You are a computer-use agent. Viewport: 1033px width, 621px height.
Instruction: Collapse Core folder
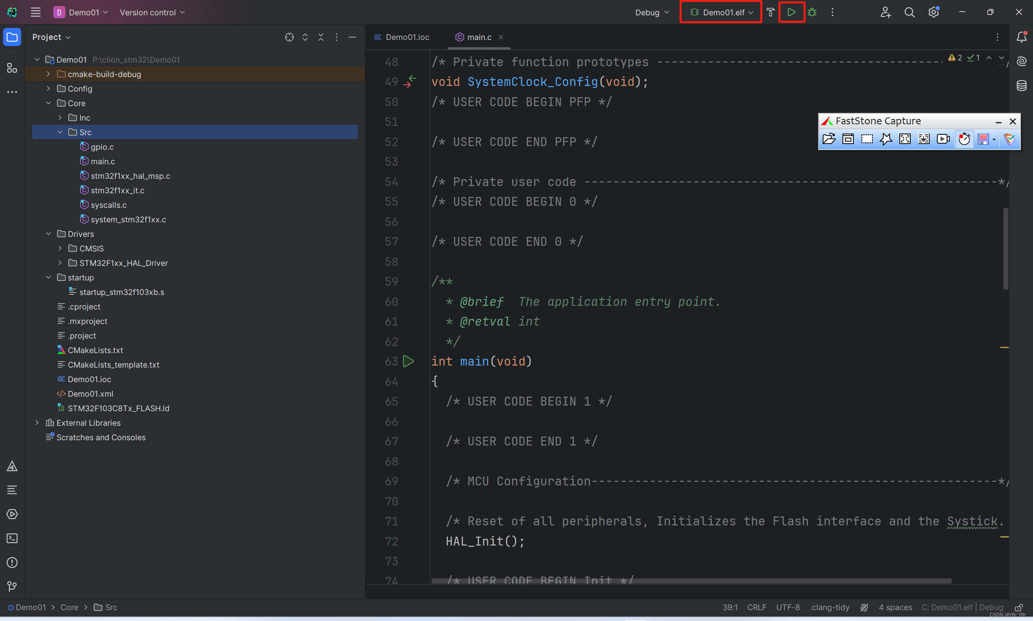[48, 103]
